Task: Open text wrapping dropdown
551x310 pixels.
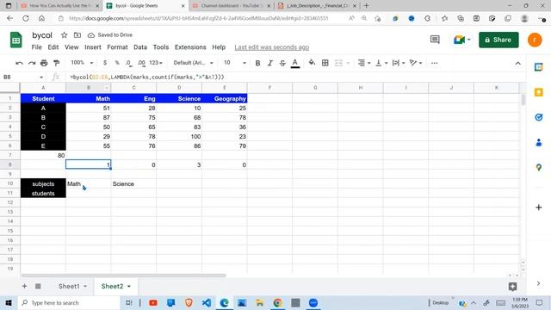Action: [399, 63]
